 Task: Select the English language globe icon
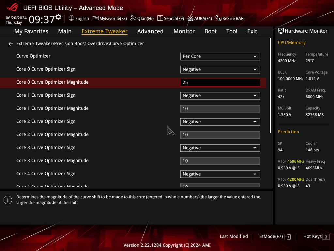pyautogui.click(x=71, y=18)
